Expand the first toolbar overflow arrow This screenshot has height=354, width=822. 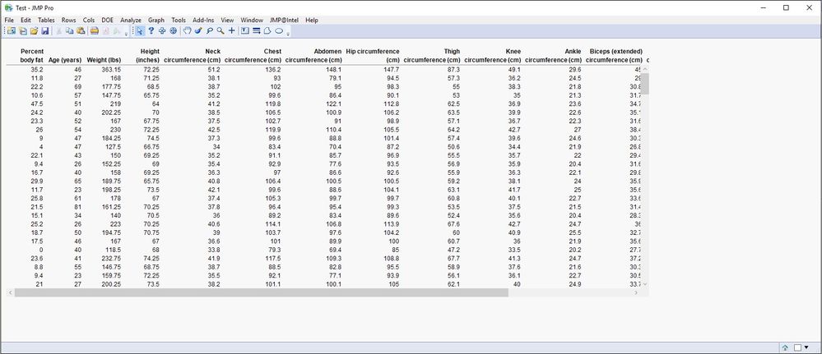click(x=127, y=34)
